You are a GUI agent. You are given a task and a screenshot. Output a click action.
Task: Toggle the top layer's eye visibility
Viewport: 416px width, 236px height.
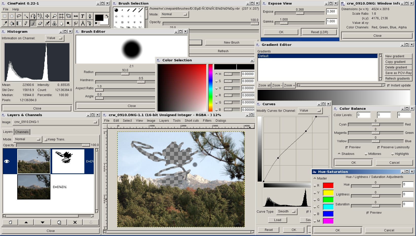click(7, 161)
